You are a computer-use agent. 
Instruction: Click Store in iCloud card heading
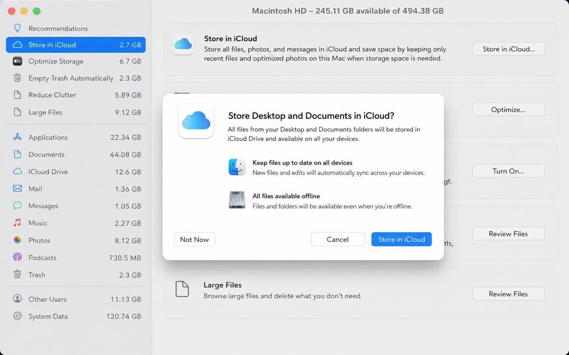point(230,39)
